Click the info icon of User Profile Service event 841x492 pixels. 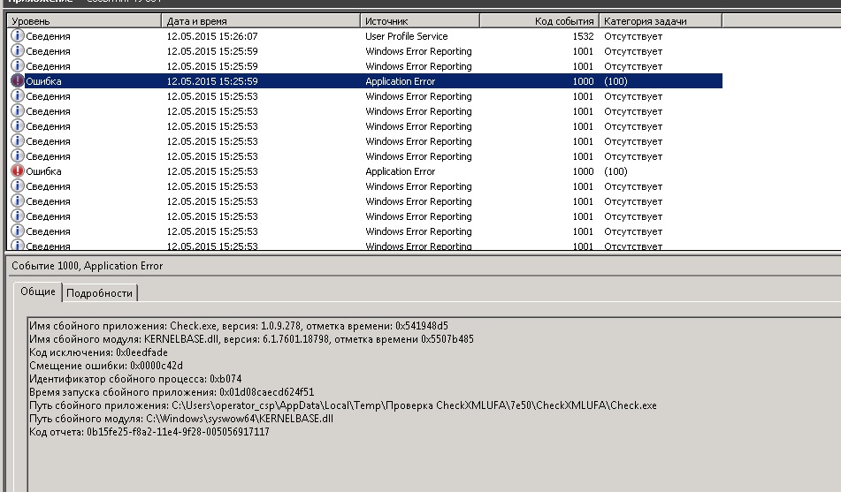click(x=18, y=36)
